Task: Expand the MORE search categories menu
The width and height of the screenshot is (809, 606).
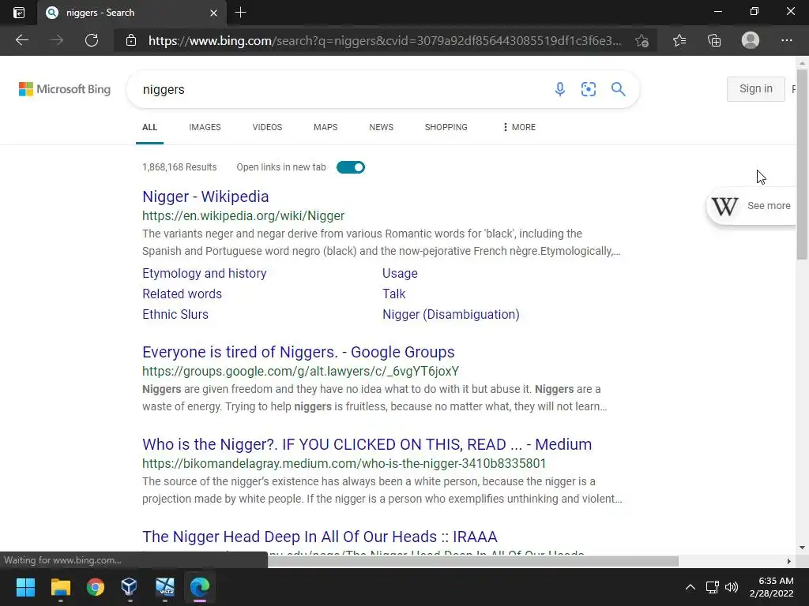Action: pos(519,127)
